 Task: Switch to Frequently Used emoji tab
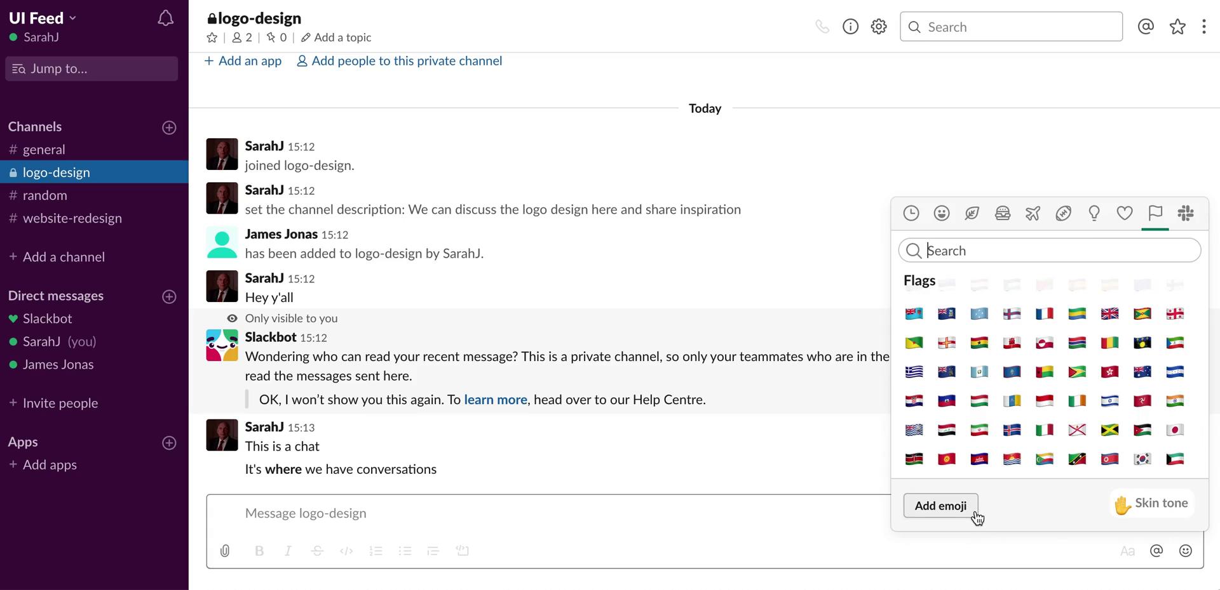[911, 214]
